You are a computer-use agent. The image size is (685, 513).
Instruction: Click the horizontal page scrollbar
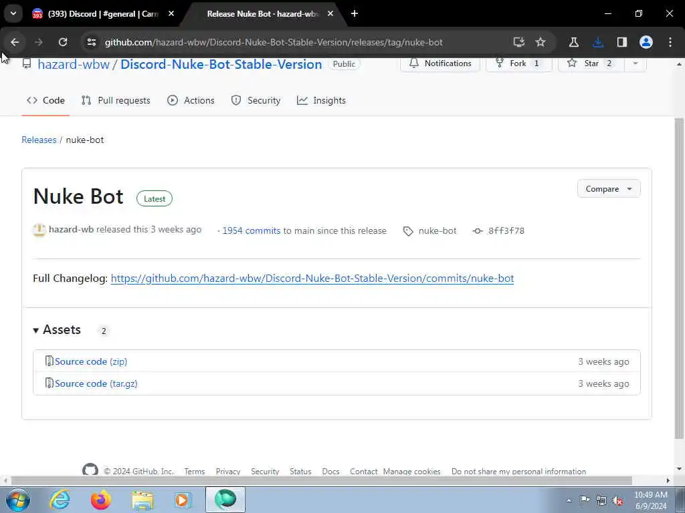click(x=322, y=481)
